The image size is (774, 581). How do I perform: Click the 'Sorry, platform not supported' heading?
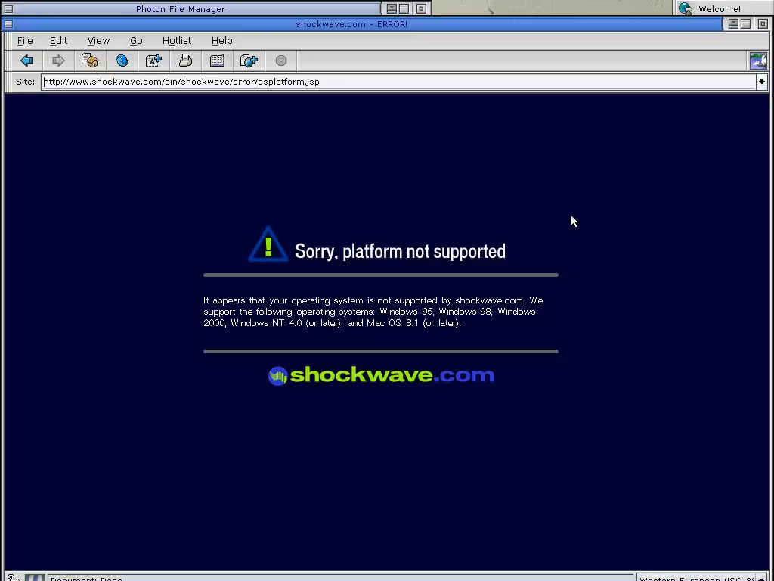point(400,251)
